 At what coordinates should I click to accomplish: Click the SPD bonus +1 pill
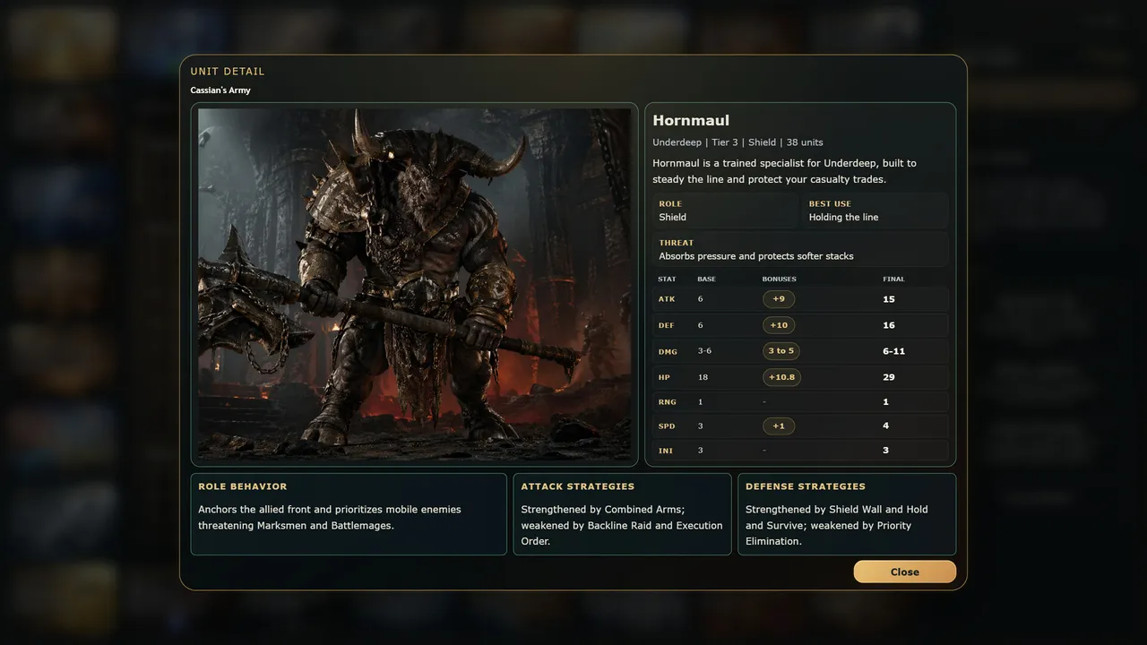click(779, 426)
